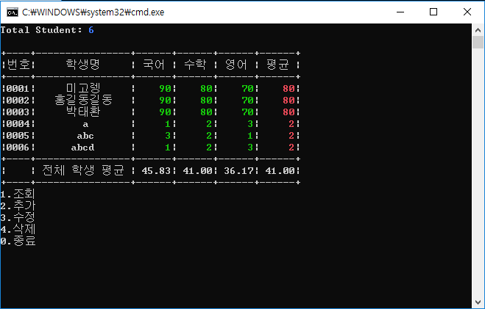Click 수학 score 80 in row 0002
Image resolution: width=485 pixels, height=309 pixels.
pos(206,101)
